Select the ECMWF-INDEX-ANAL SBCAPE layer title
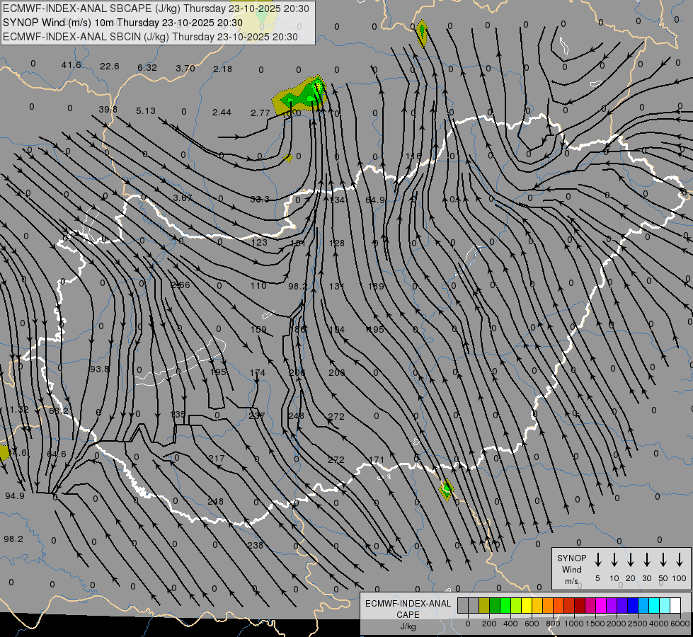Viewport: 693px width, 637px height. coord(156,8)
